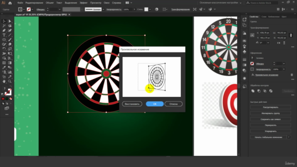Viewport: 297px width, 167px height.
Task: Select the Mesh tool
Action: [x=4, y=63]
